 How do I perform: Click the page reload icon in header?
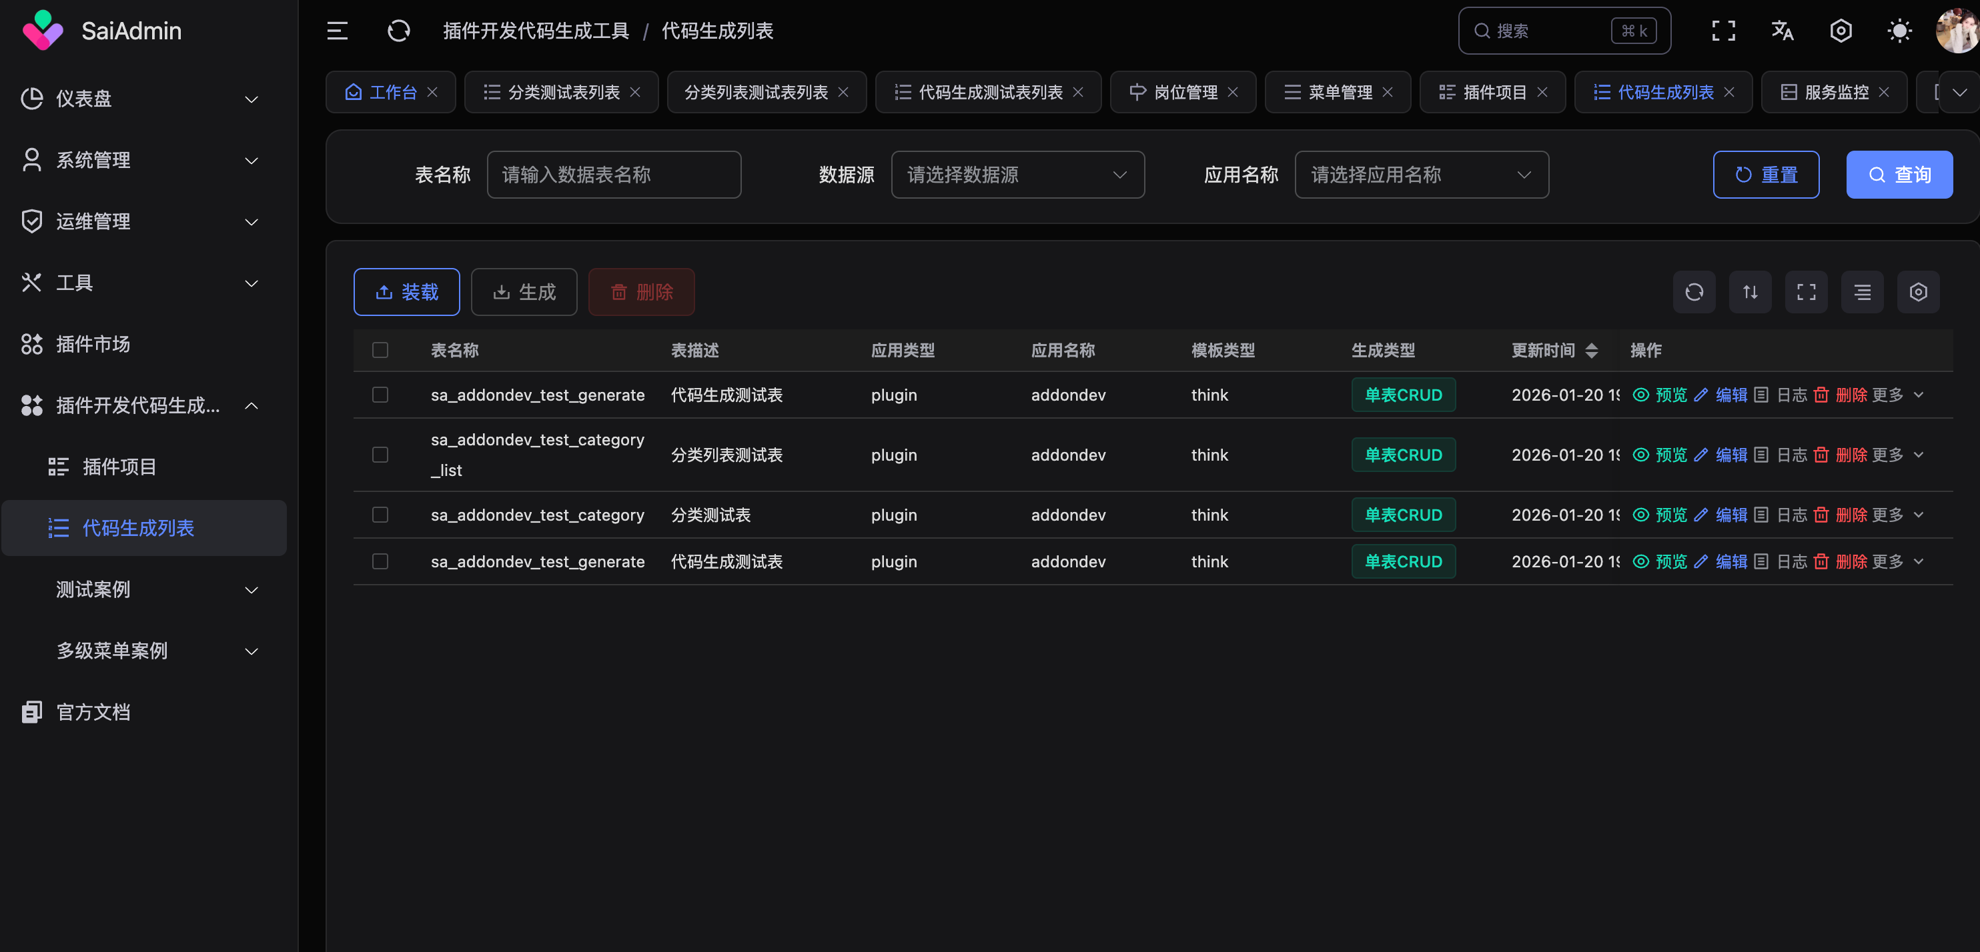[x=398, y=31]
